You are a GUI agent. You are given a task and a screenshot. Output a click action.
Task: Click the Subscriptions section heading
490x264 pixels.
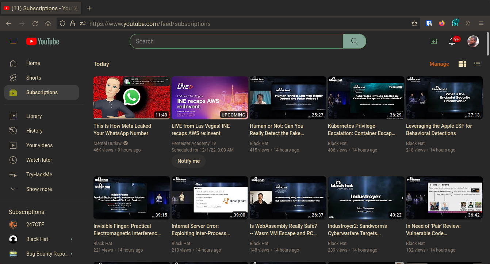click(26, 212)
